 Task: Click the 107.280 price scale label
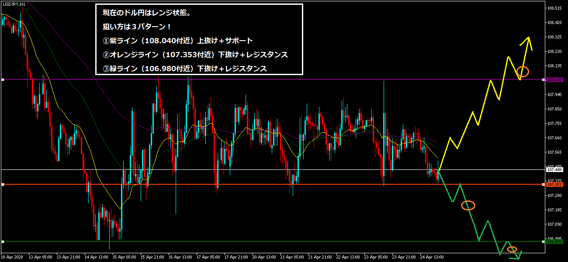[x=555, y=195]
